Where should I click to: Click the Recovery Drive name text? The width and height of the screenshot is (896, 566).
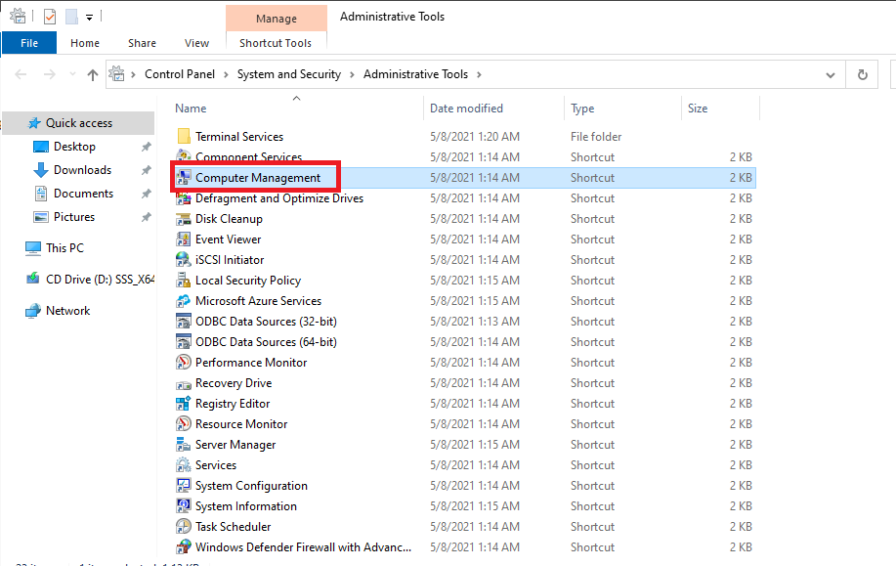[234, 383]
